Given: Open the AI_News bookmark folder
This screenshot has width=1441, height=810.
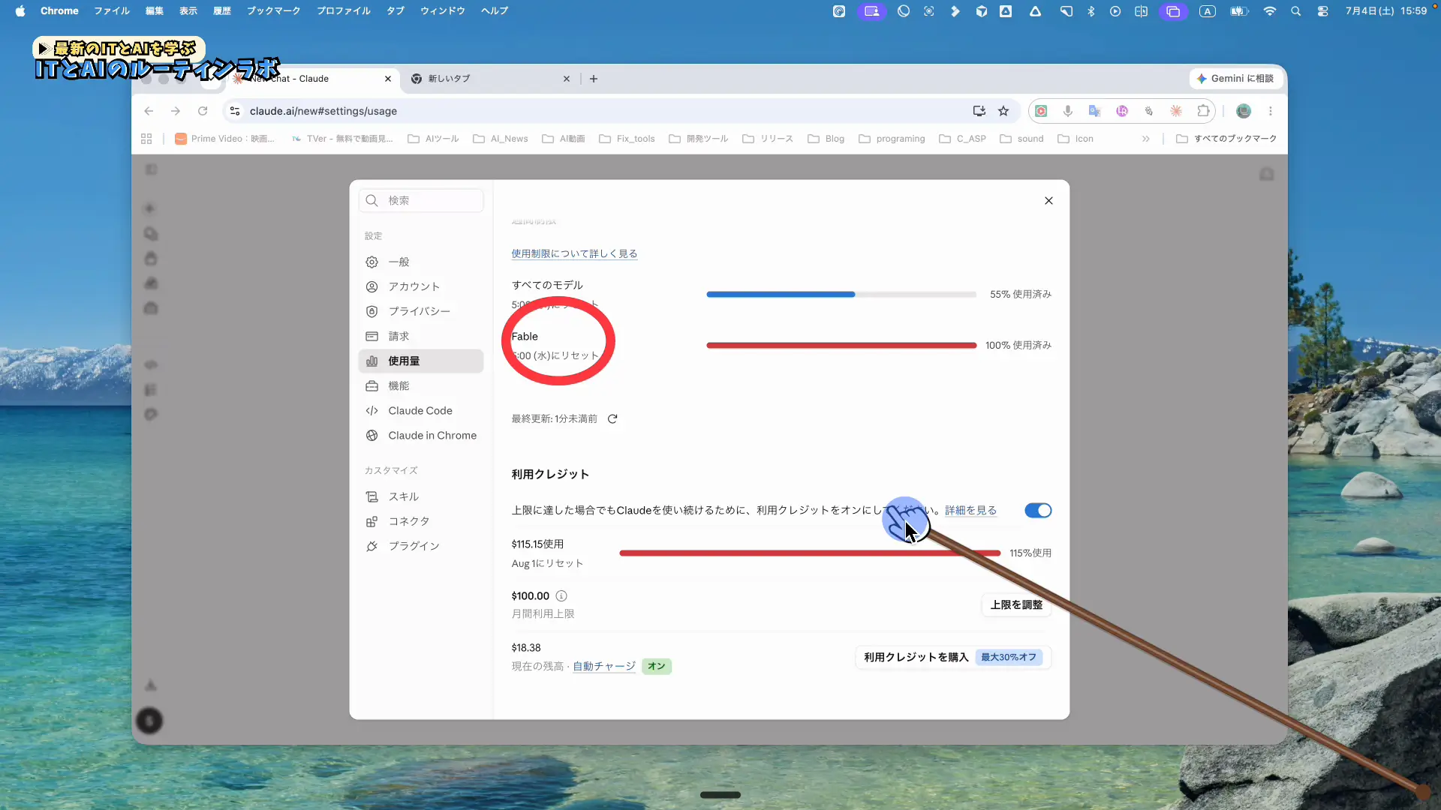Looking at the screenshot, I should tap(501, 139).
